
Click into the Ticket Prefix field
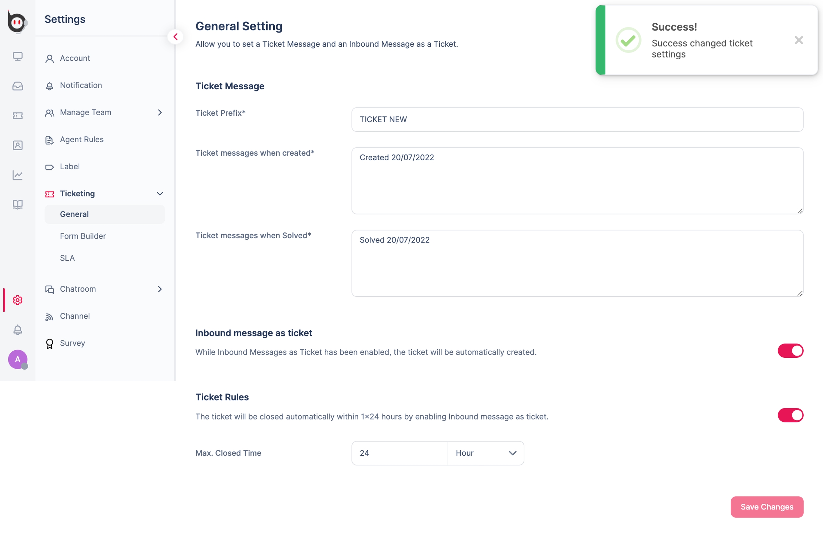(577, 120)
